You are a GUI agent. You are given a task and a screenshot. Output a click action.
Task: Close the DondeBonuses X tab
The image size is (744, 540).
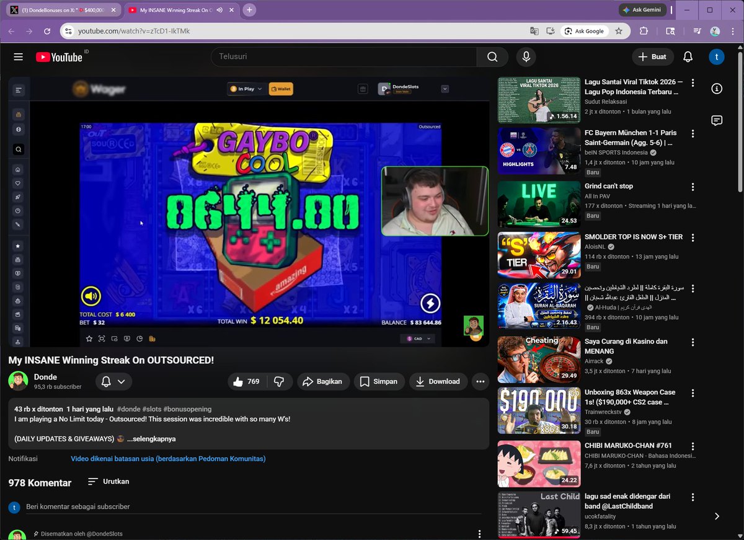114,10
